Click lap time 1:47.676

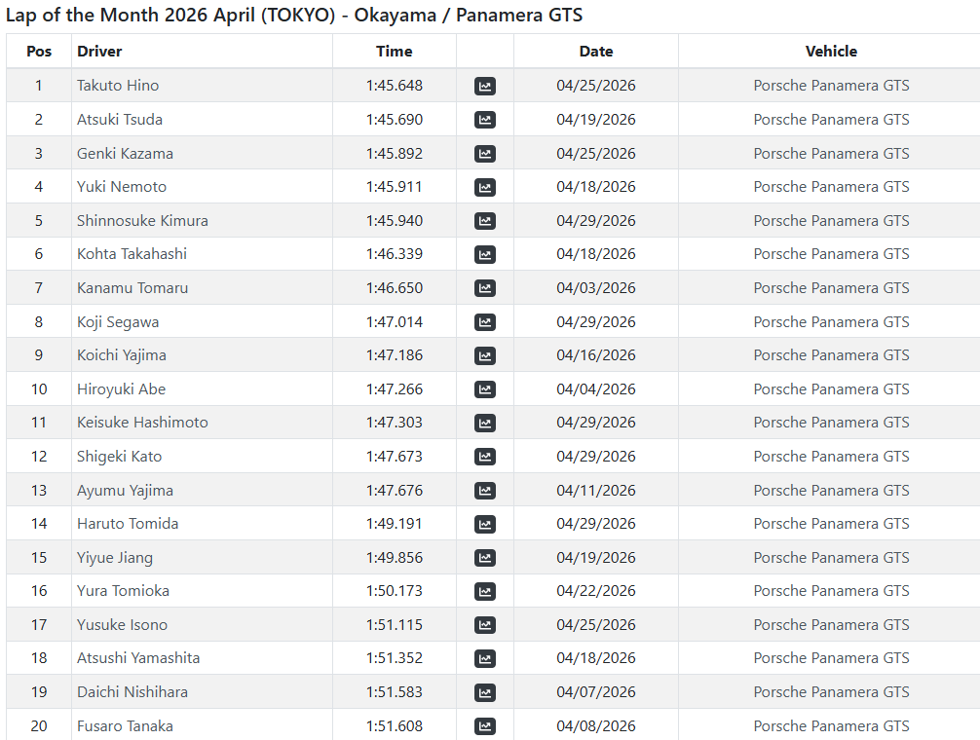pyautogui.click(x=395, y=491)
